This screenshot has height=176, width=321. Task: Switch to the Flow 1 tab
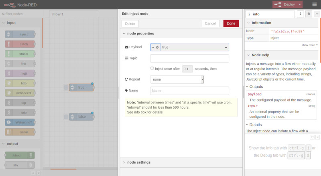74,14
